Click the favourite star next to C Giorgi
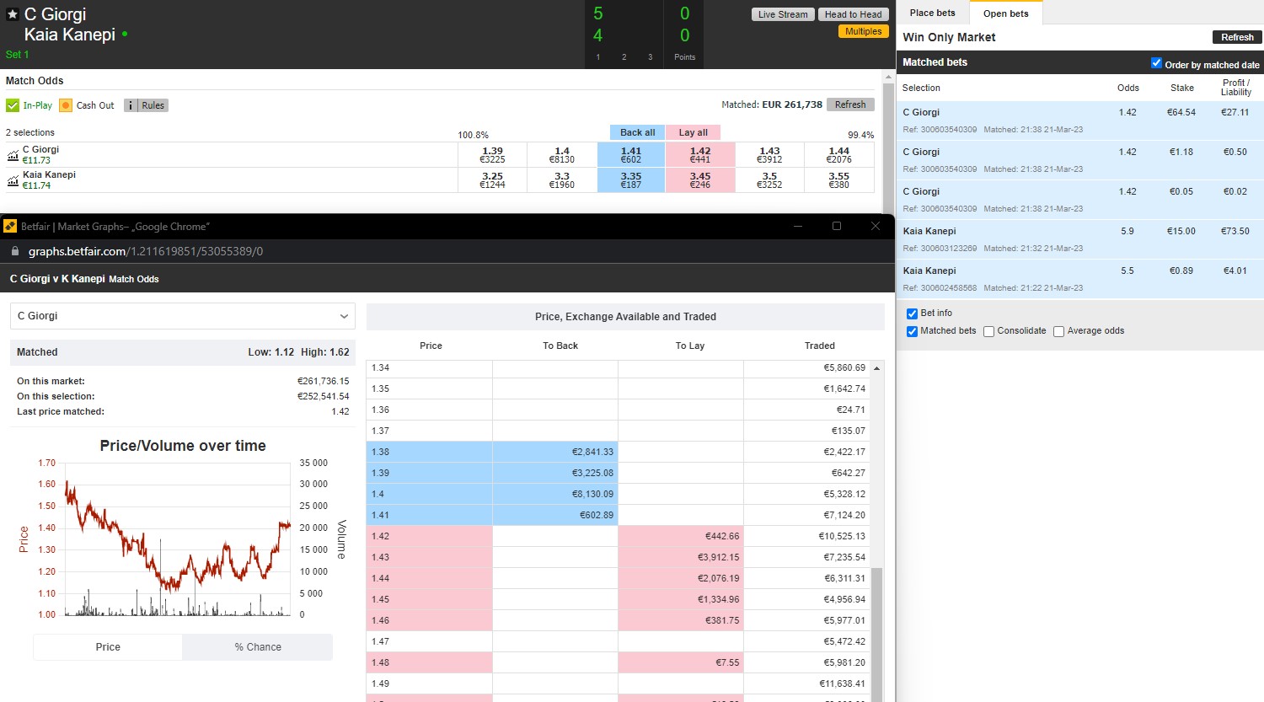 13,14
